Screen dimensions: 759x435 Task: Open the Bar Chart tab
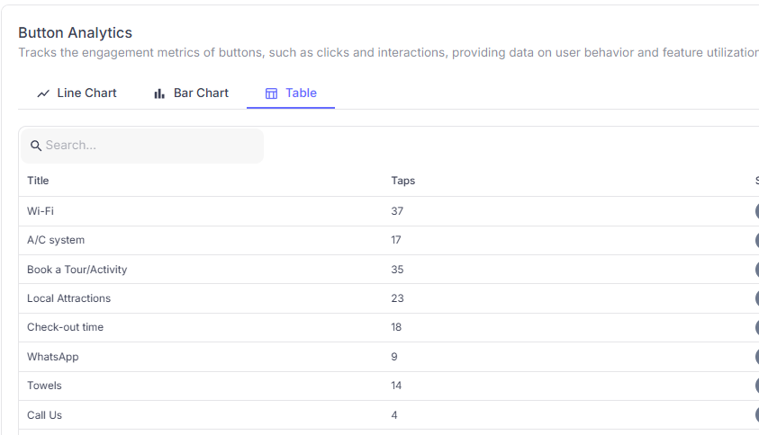pos(201,93)
